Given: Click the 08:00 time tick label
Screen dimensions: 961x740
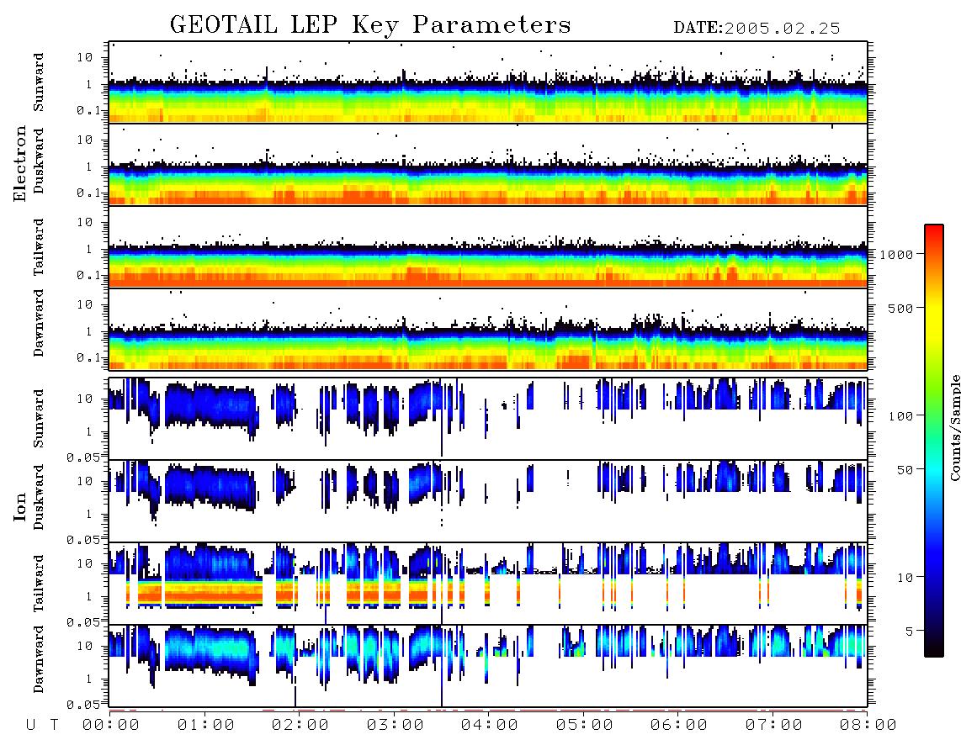Looking at the screenshot, I should [868, 725].
